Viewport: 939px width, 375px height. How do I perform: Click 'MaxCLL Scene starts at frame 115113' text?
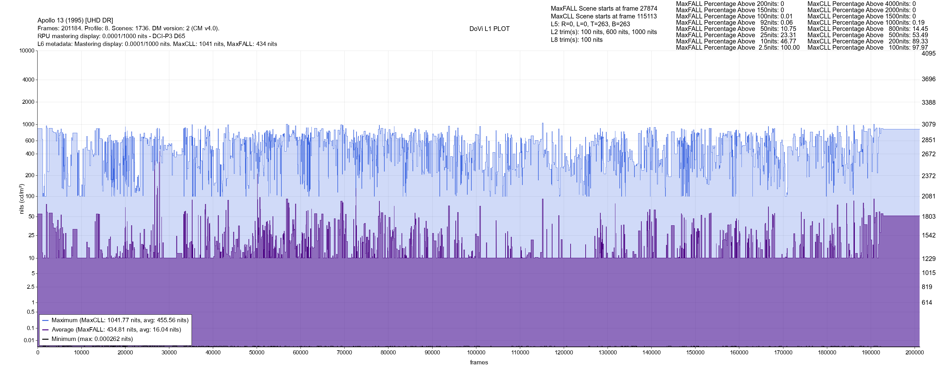tap(604, 16)
